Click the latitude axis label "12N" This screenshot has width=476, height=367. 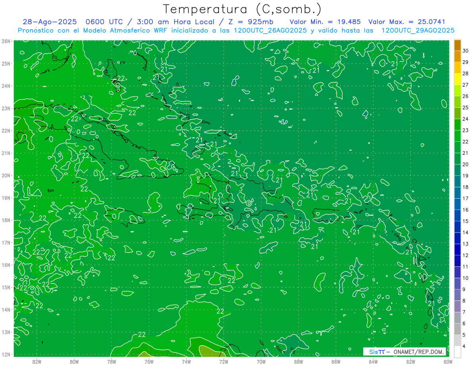[x=6, y=354]
